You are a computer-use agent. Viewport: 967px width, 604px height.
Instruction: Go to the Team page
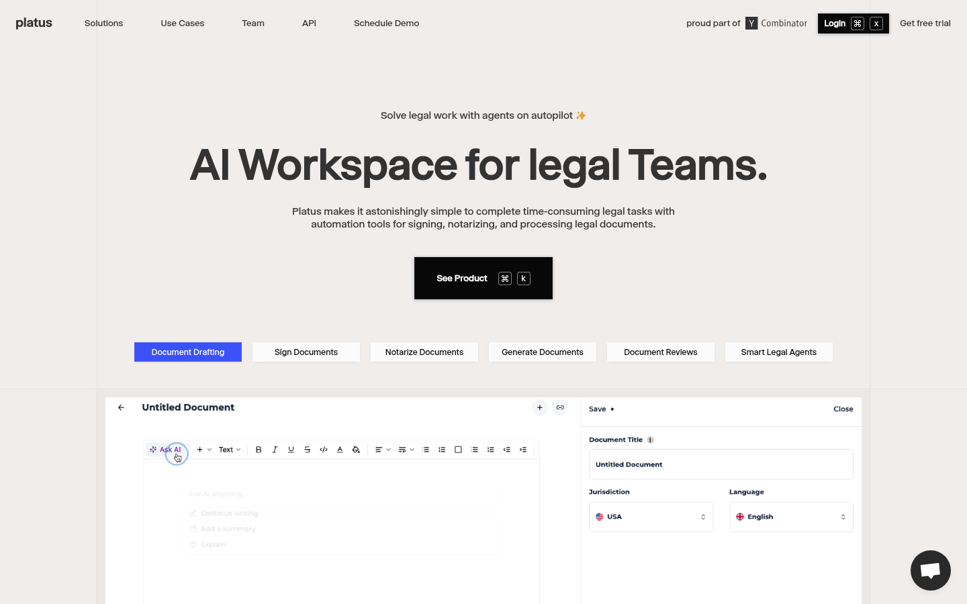253,23
